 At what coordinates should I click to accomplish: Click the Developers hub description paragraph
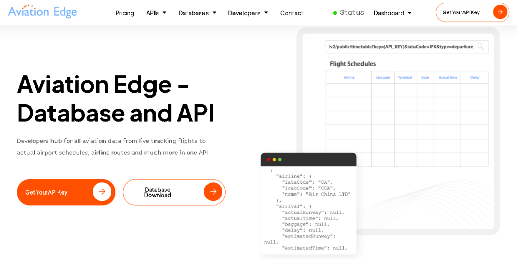[x=113, y=147]
